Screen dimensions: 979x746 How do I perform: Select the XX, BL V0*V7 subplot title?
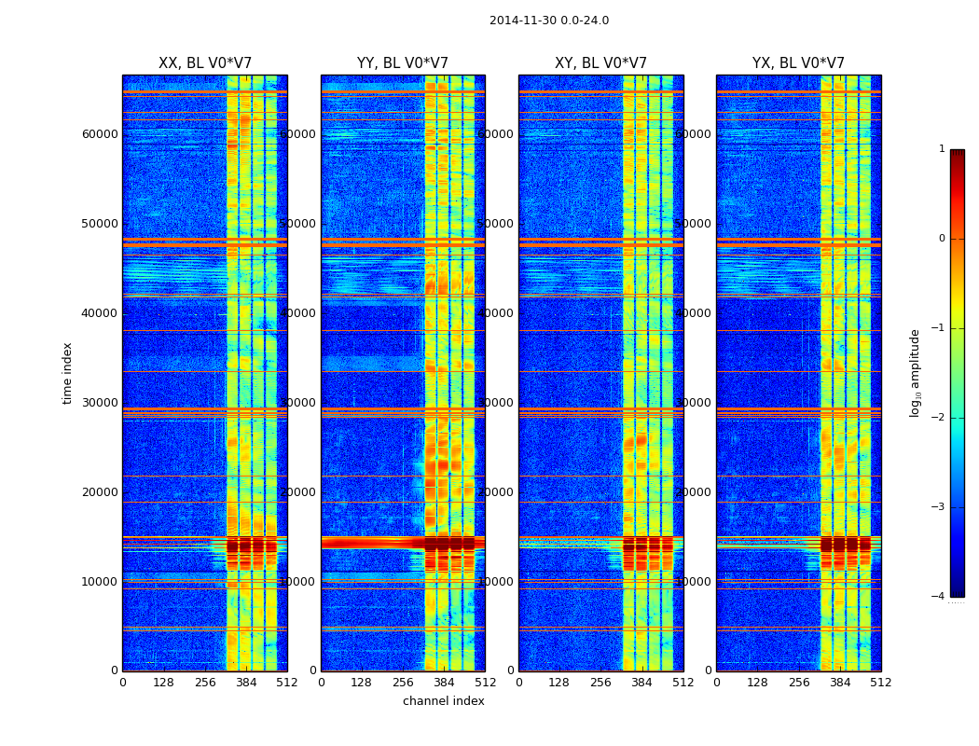coord(204,63)
